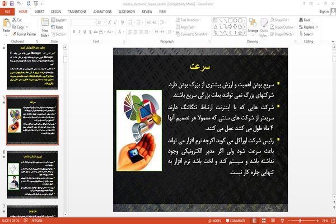Clear all formatting with the eraser icon

click(123, 22)
